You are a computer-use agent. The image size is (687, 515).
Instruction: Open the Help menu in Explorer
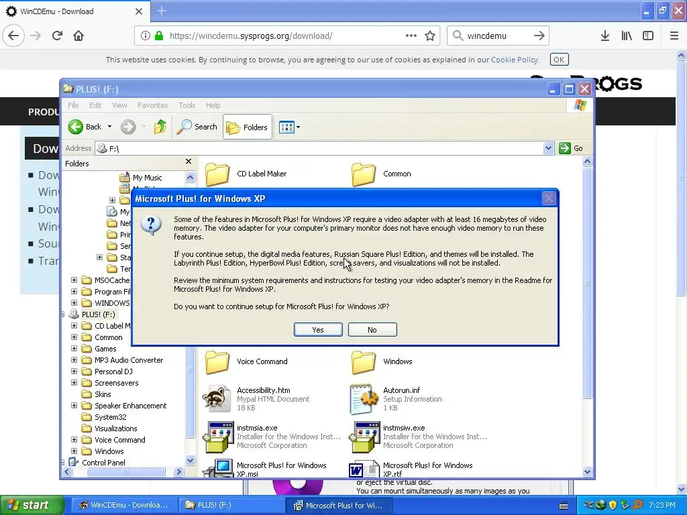click(x=213, y=105)
